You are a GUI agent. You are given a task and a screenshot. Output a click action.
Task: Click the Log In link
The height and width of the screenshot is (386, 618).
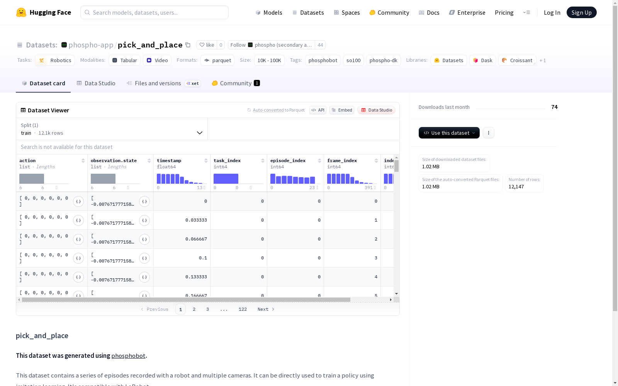[552, 12]
